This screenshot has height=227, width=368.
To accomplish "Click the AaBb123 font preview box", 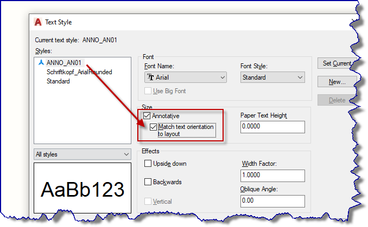I will 83,188.
